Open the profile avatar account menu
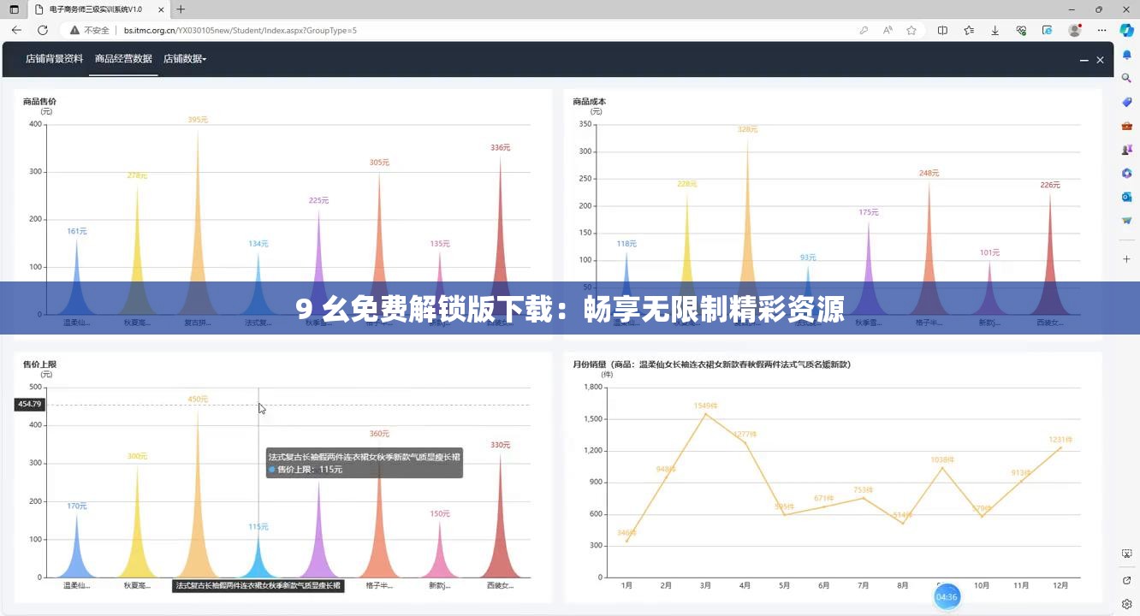 1075,30
